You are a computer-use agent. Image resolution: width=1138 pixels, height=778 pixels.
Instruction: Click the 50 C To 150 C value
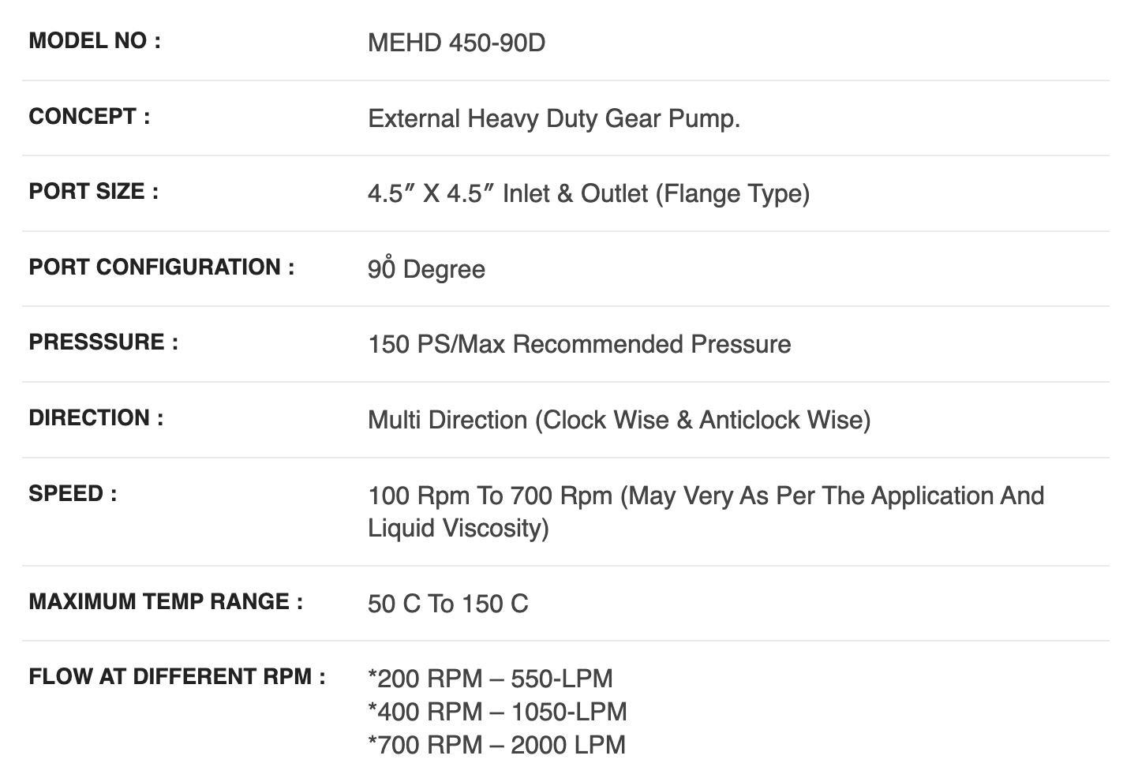click(x=448, y=604)
